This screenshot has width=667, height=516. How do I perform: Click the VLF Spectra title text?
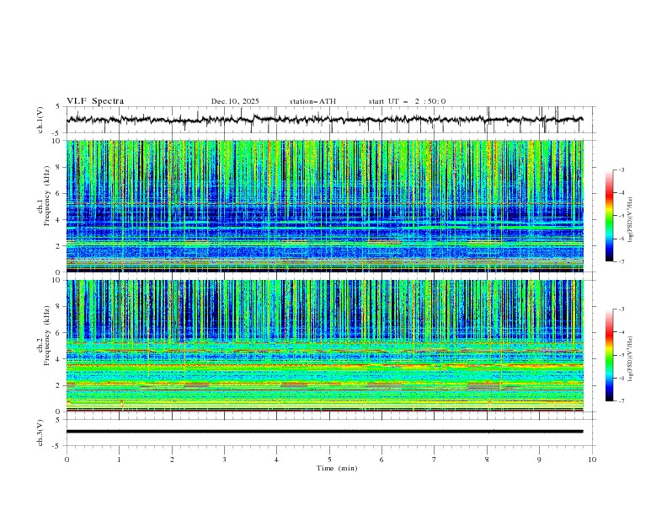95,101
